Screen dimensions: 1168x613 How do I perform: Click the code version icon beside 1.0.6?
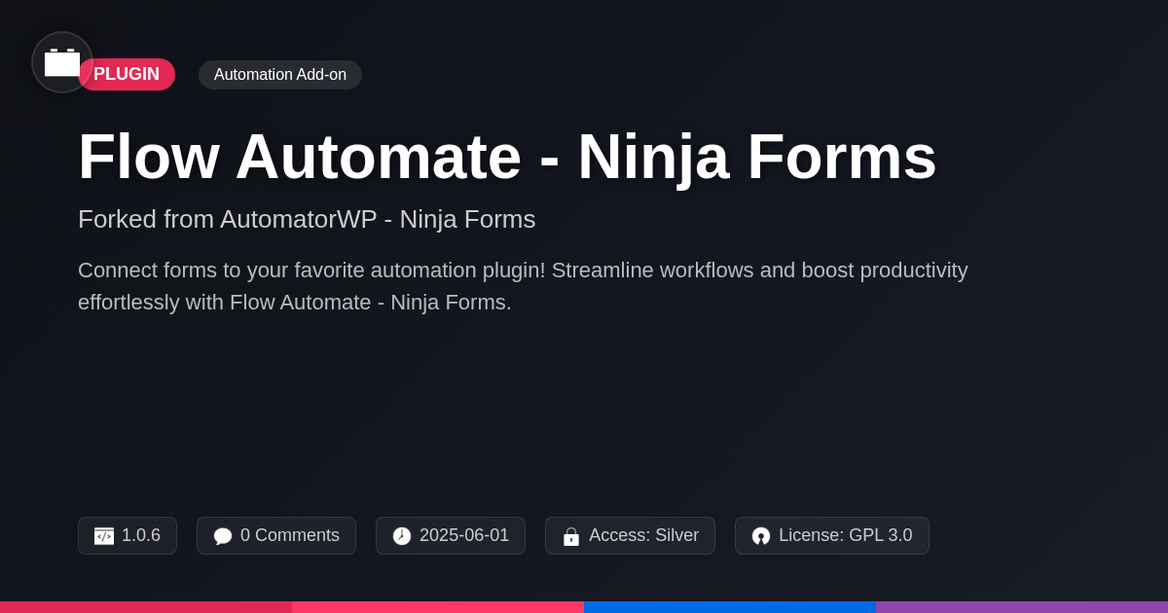(104, 536)
